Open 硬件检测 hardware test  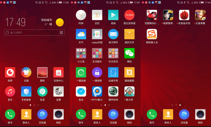coord(113,91)
